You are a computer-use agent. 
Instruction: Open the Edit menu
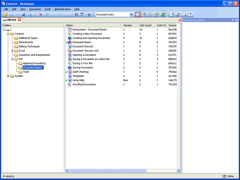tap(14, 9)
